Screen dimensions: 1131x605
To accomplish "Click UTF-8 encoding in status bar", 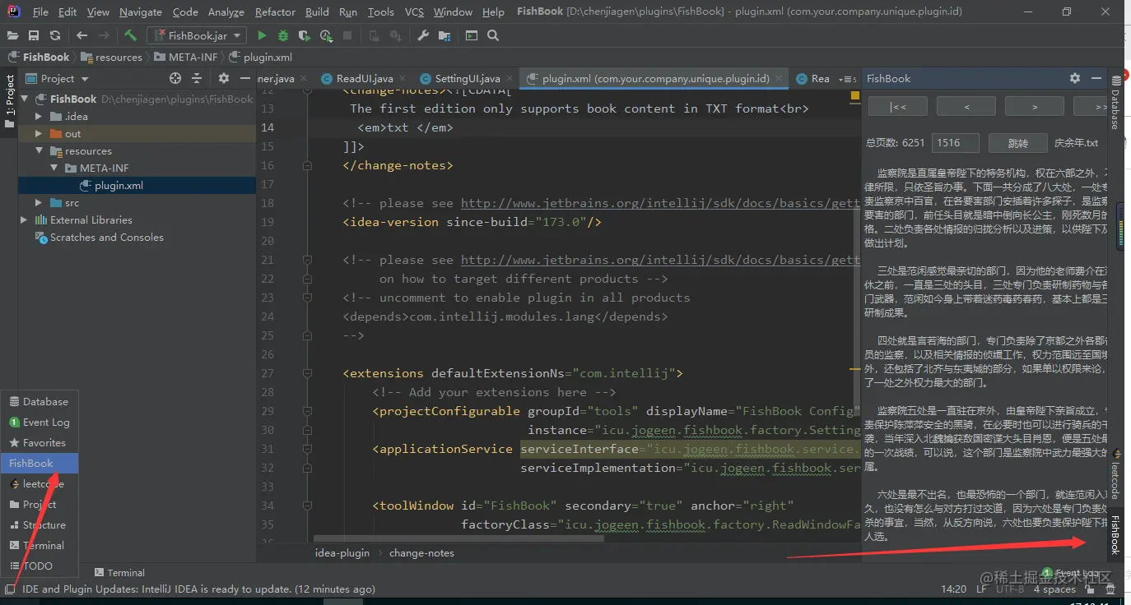I will (1010, 589).
